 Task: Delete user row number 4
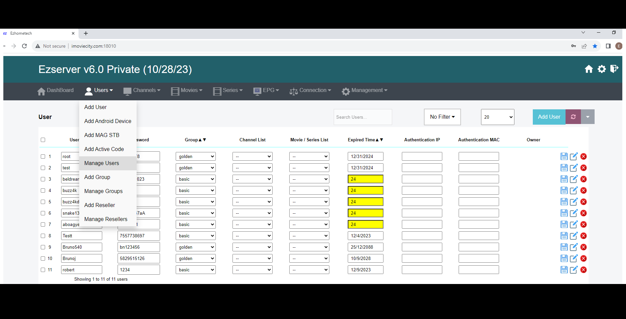[x=584, y=190]
